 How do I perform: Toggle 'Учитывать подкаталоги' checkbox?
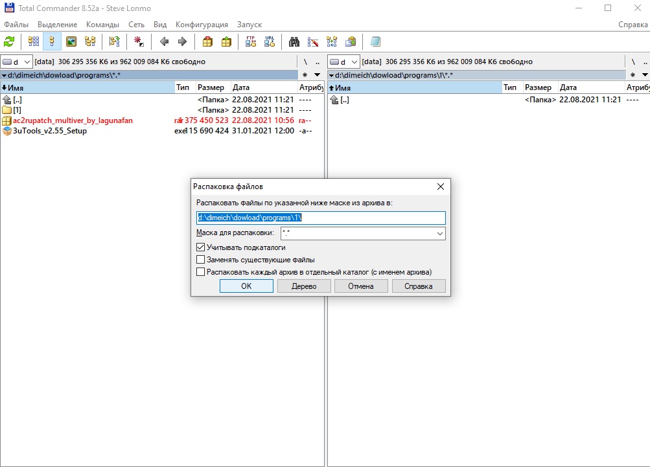tap(201, 247)
